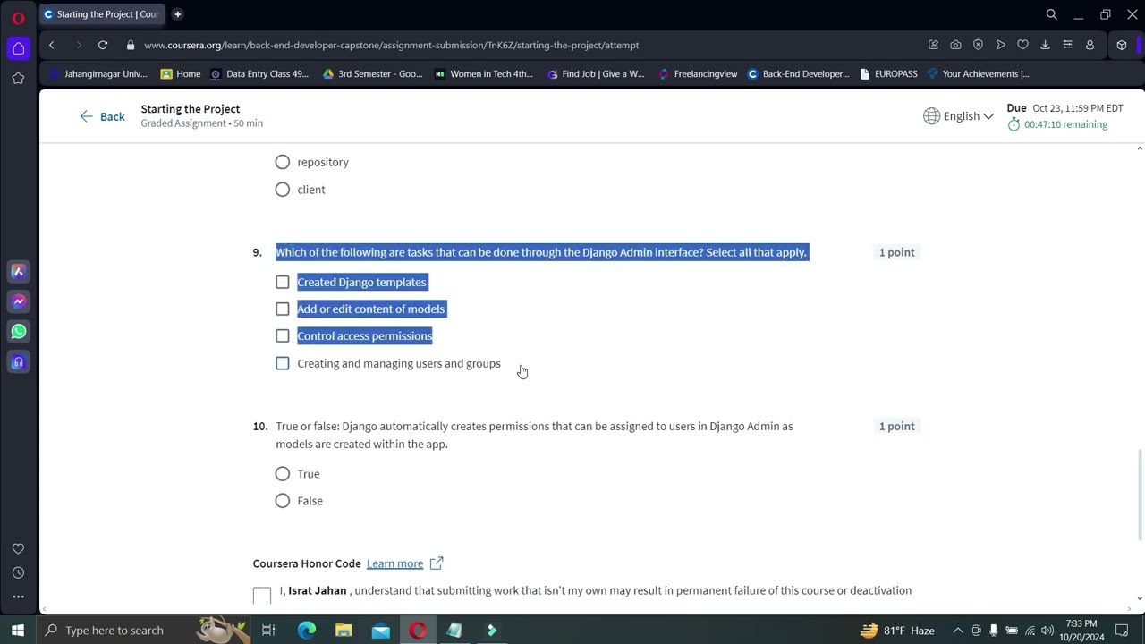Click Back link to leave assignment

point(102,116)
